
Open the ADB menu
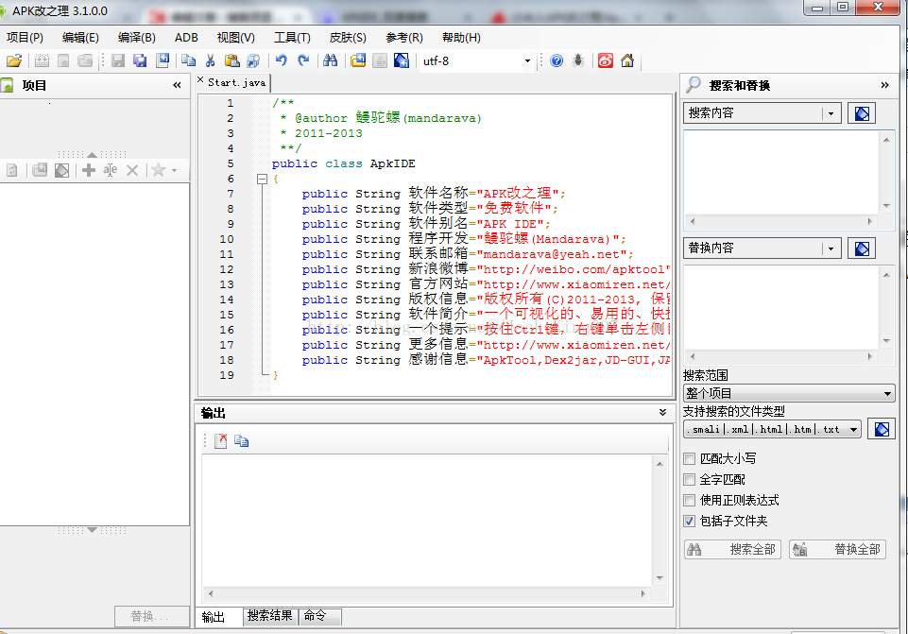[186, 38]
